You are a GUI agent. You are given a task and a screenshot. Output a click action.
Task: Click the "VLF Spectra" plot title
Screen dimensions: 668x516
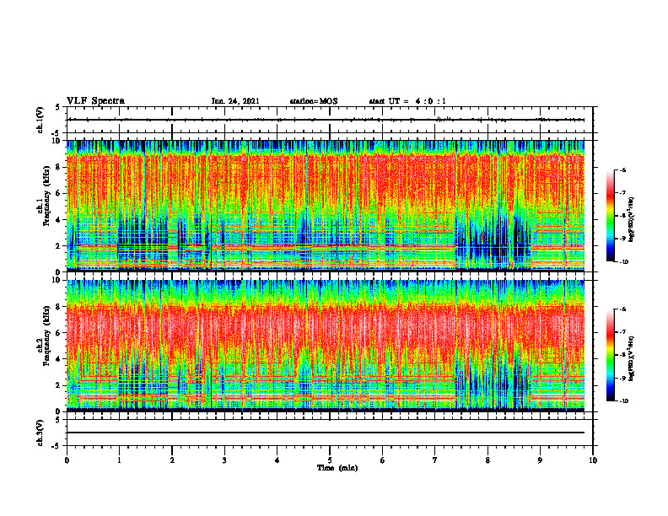pos(95,101)
